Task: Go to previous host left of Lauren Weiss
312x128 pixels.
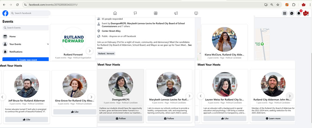Action: tap(201, 96)
